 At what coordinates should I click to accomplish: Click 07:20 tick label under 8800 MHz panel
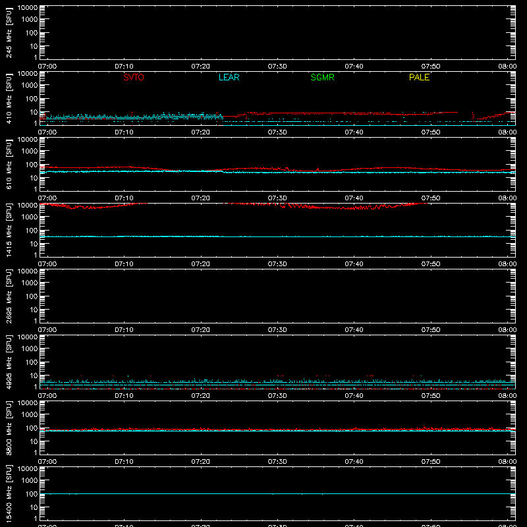(x=201, y=462)
